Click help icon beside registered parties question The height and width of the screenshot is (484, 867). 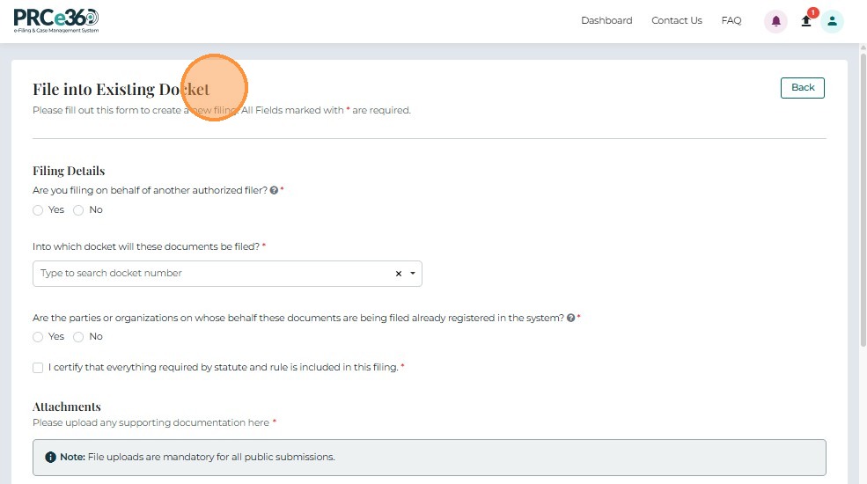pyautogui.click(x=570, y=319)
